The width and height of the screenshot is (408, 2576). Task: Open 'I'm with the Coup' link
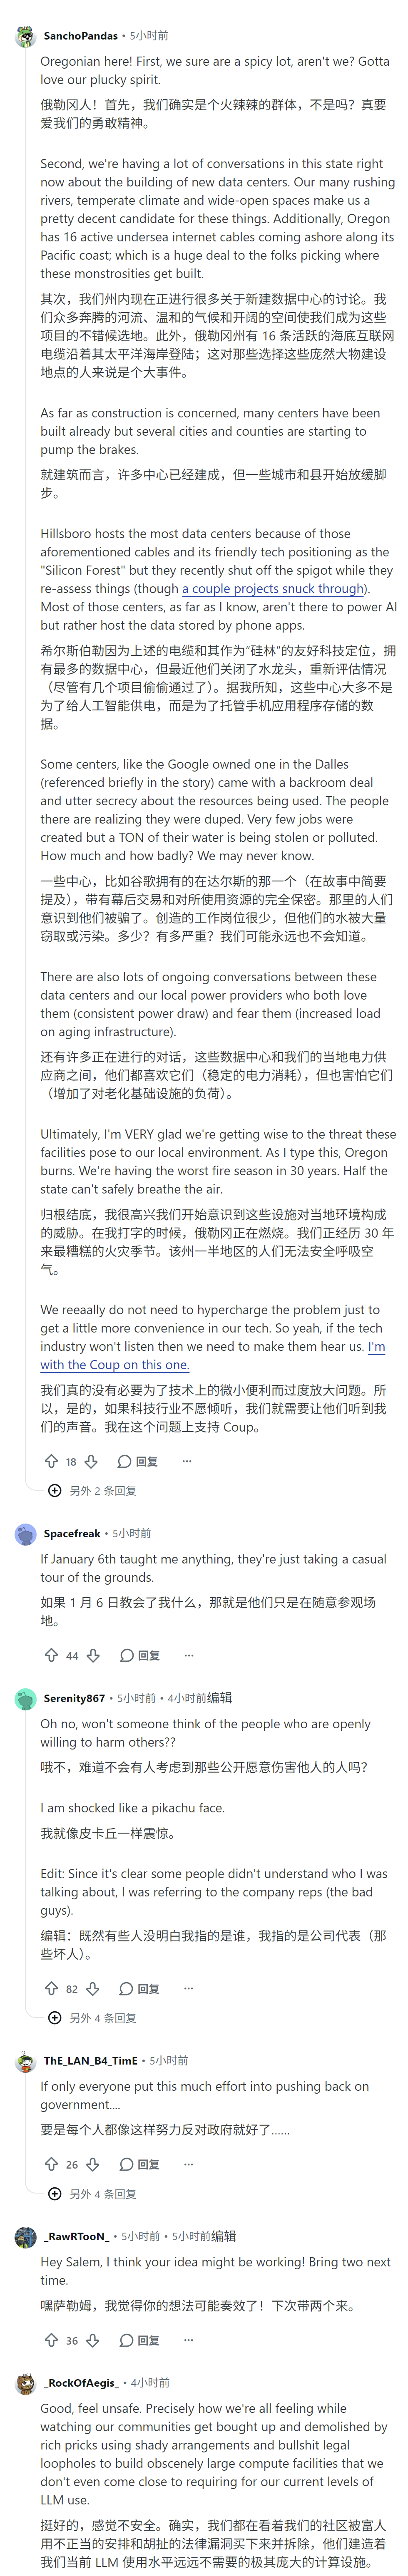tap(212, 1355)
